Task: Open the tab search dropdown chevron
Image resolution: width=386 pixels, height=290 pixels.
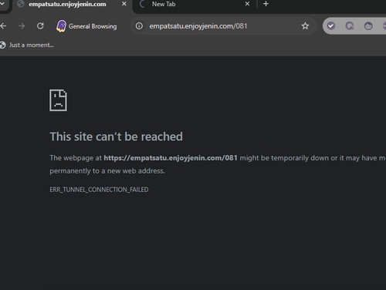Action: 2,4
